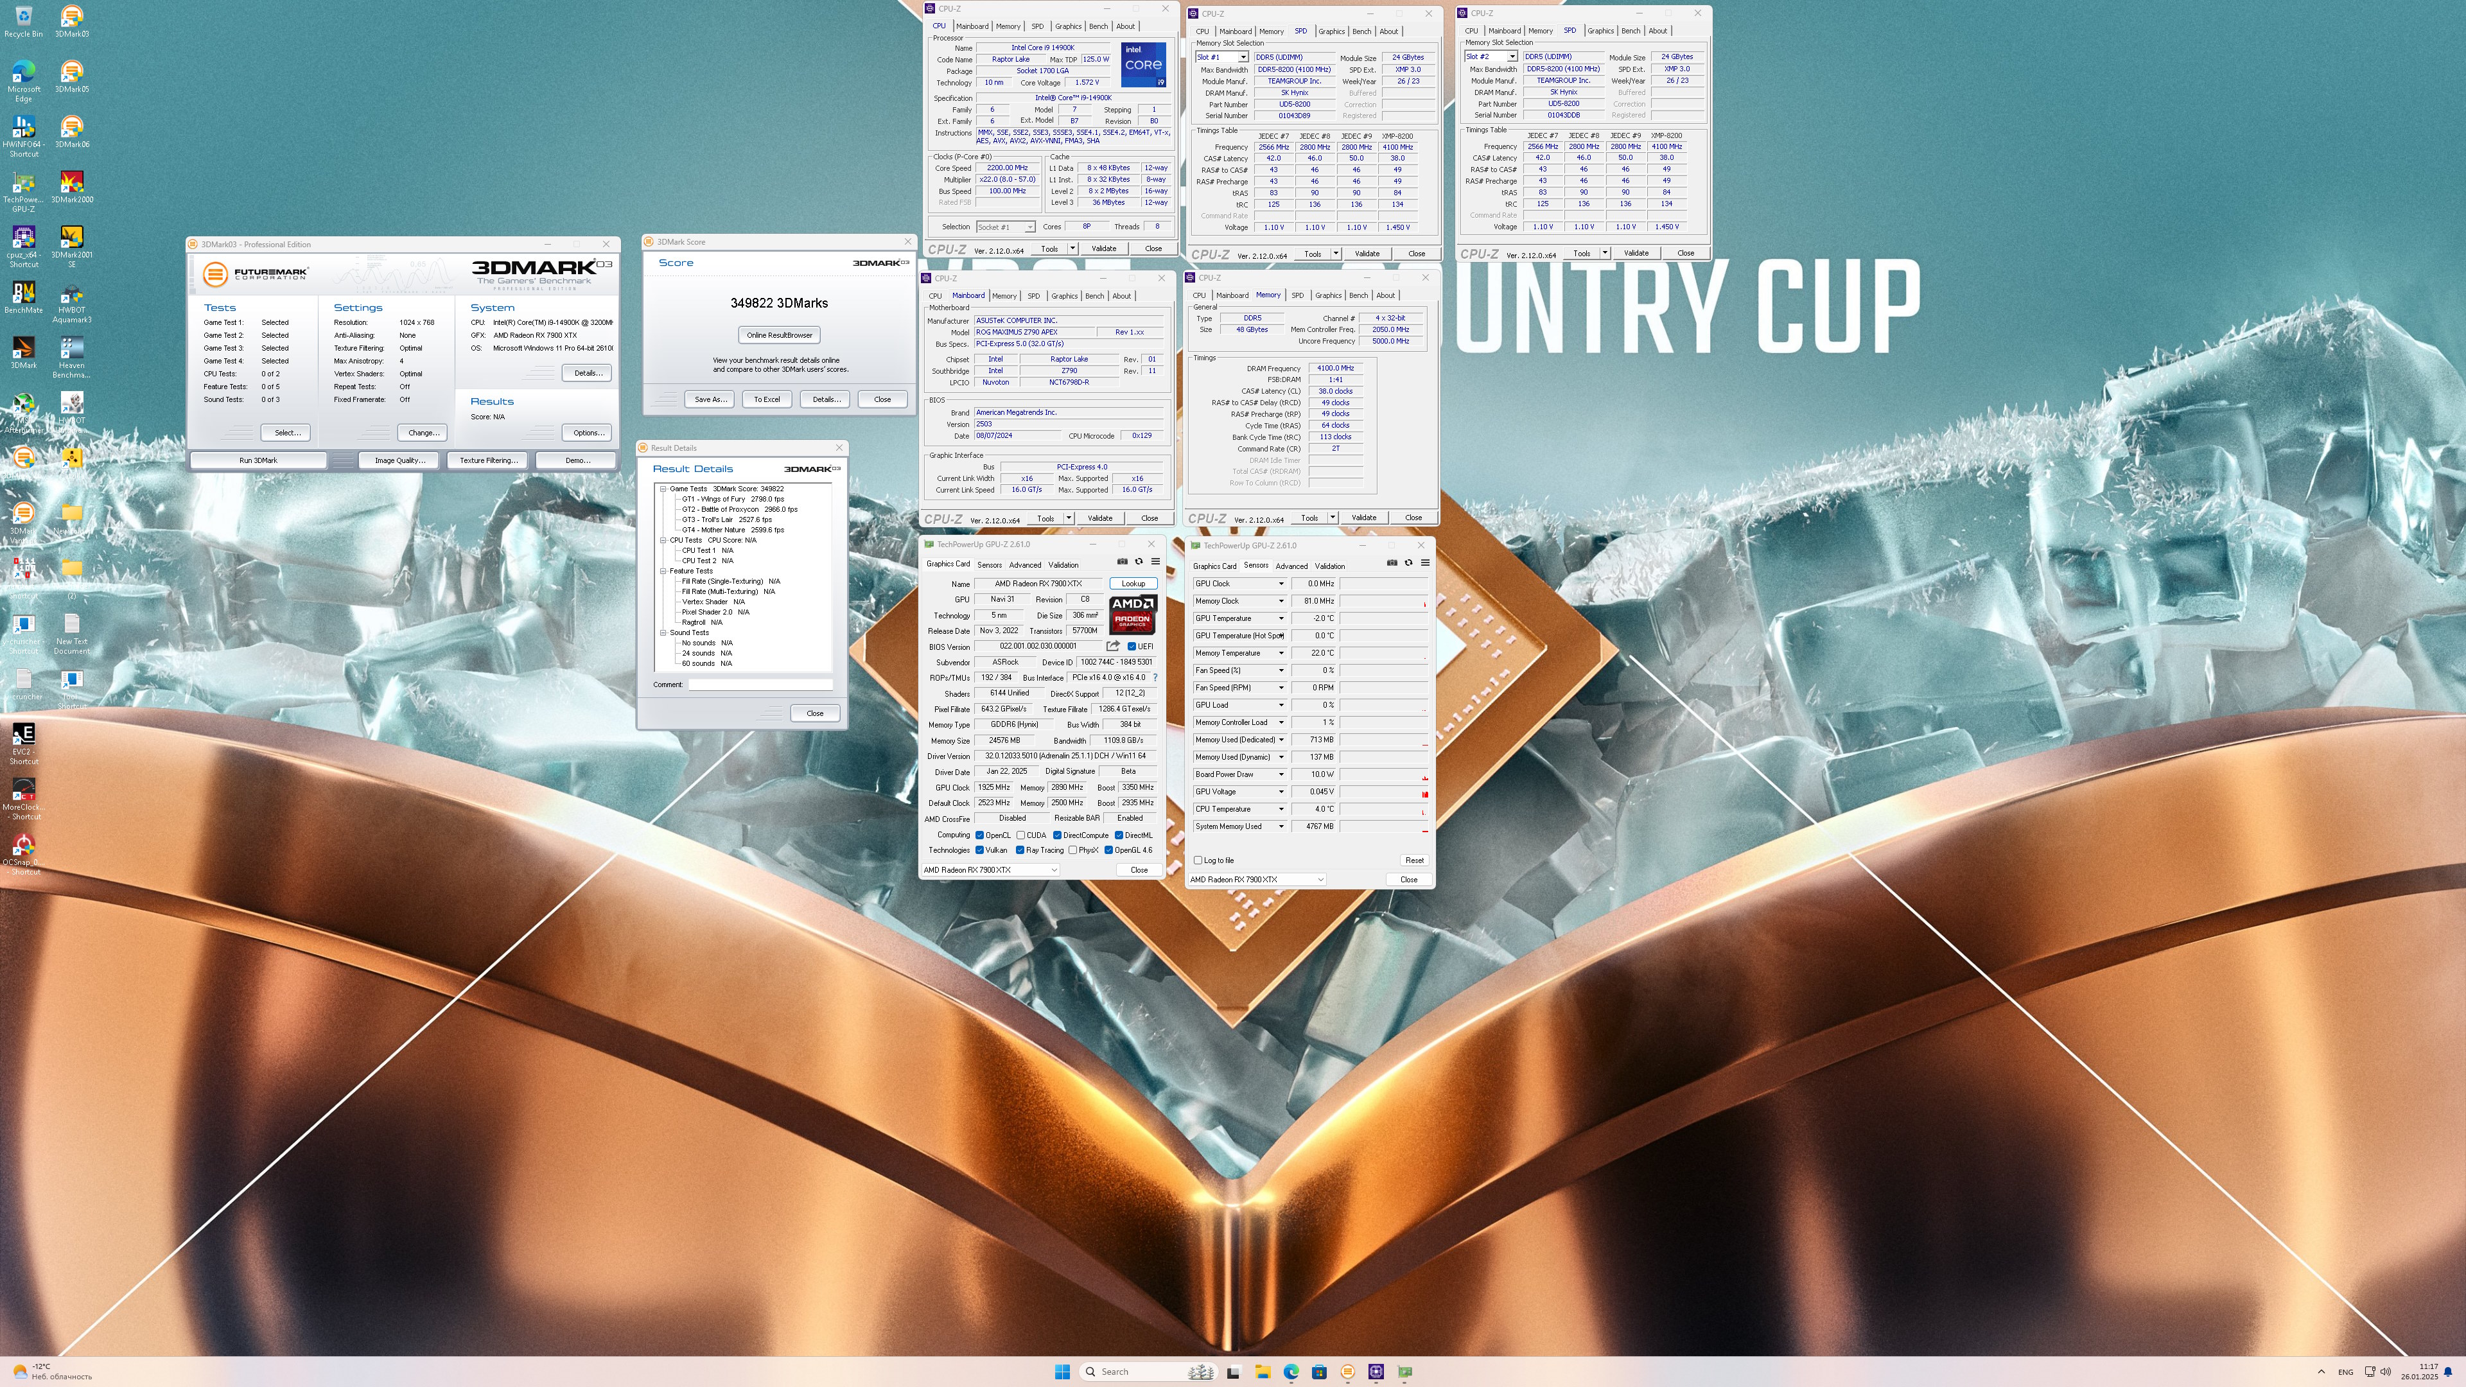Switch to Validation tab in GPU-Z Sensors window

1330,566
